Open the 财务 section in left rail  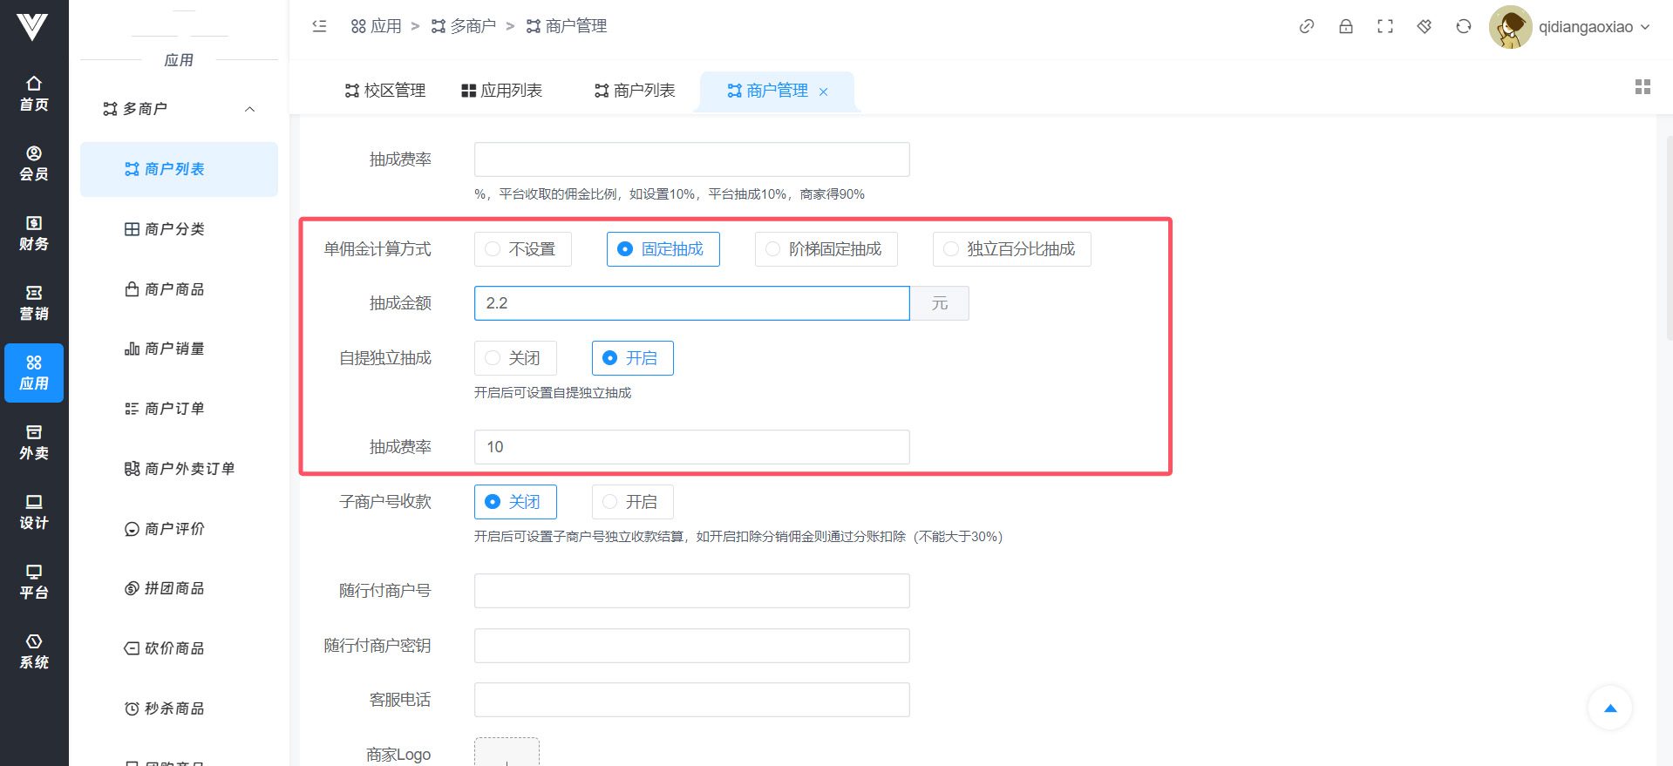[x=34, y=234]
